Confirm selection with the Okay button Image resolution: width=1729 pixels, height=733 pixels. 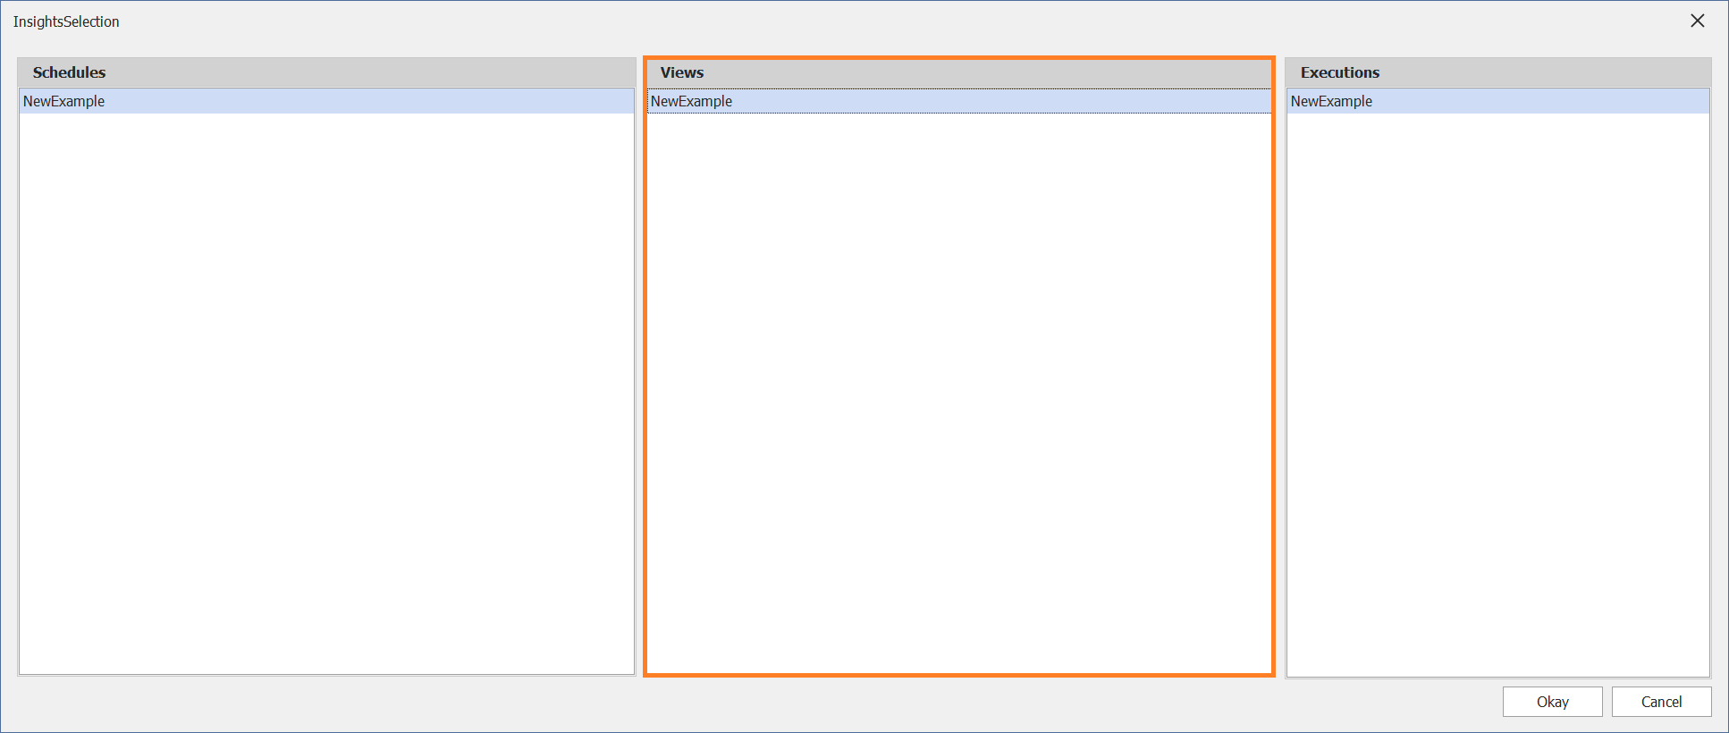[x=1552, y=702]
